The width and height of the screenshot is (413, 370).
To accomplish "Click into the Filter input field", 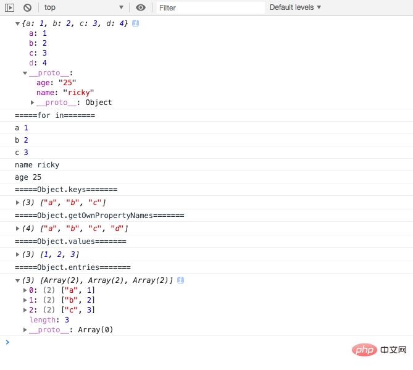I will [211, 7].
